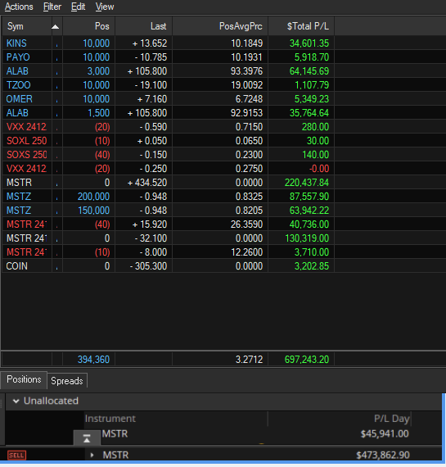
Task: Click the MSTR P/L value $473,862.90
Action: point(383,455)
